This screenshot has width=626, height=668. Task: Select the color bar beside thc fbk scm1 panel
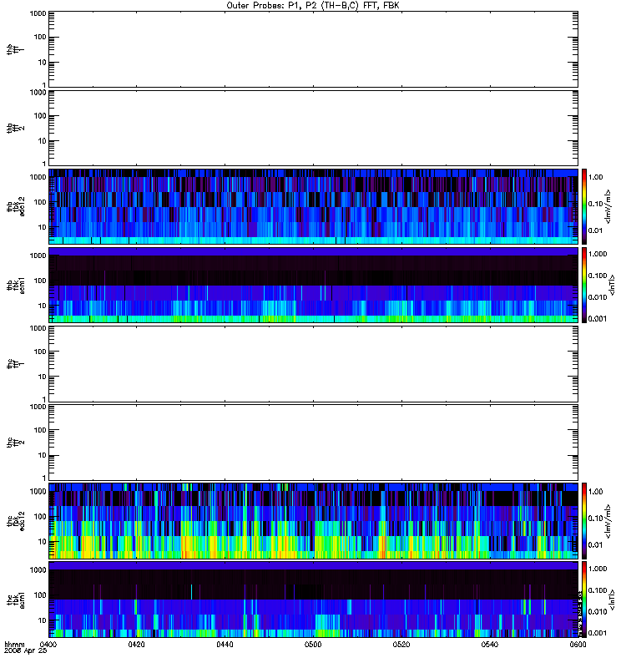584,600
